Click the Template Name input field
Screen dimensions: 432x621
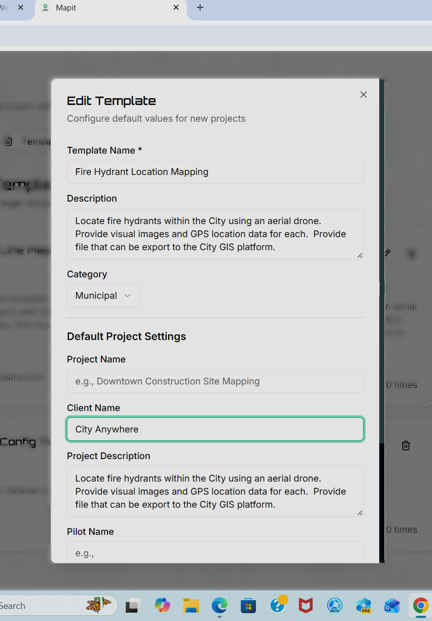[215, 171]
